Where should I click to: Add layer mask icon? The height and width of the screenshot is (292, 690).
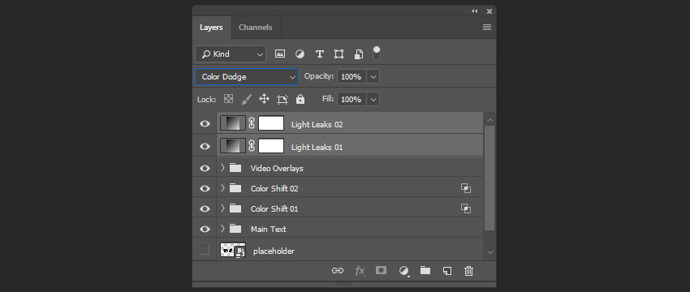point(381,270)
